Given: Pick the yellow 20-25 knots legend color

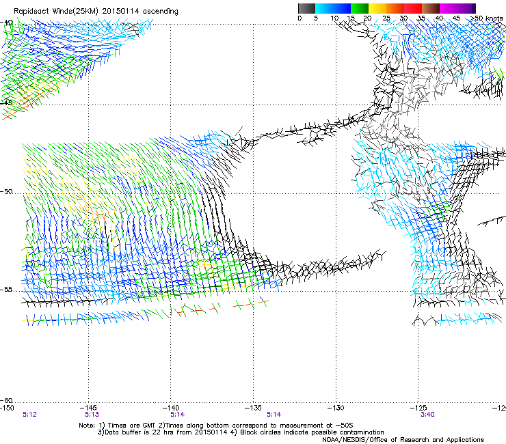Looking at the screenshot, I should [x=377, y=8].
